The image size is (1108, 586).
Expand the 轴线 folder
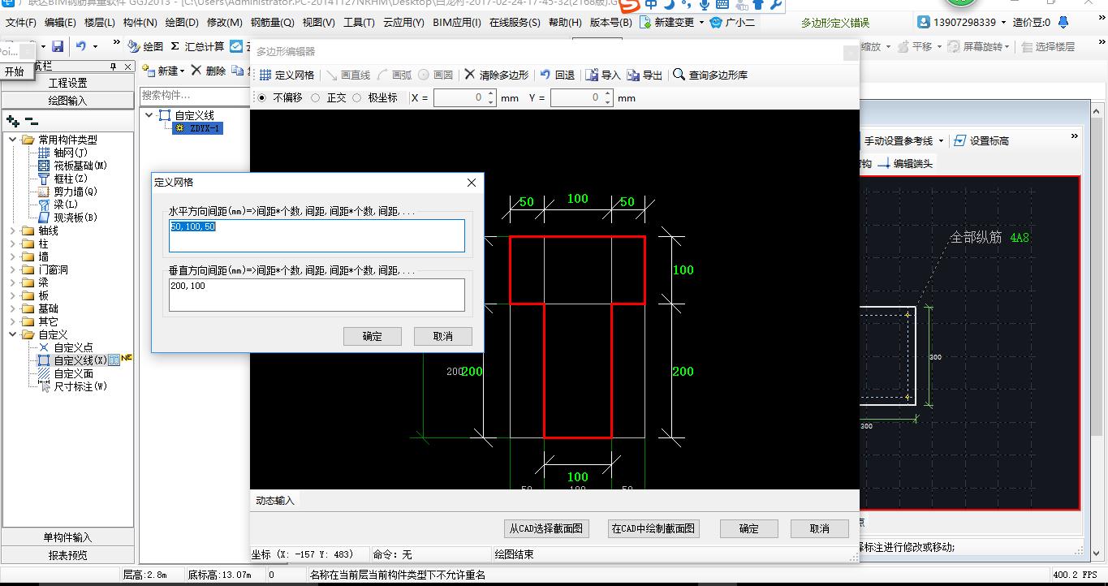pos(13,231)
